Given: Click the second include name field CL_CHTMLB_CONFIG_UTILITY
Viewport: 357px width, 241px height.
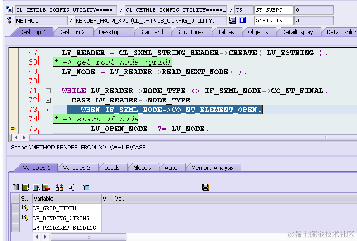Looking at the screenshot, I should coord(176,10).
